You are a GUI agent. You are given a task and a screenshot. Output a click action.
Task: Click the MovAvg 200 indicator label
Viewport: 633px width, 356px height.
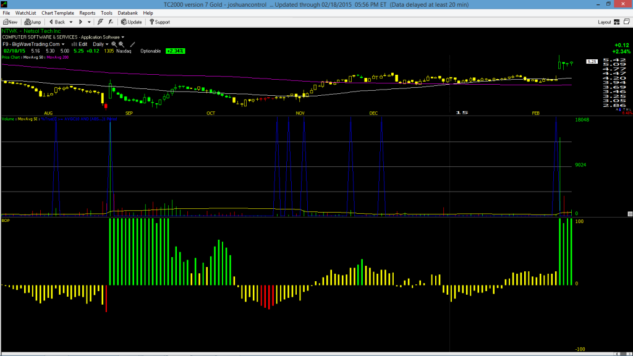(x=57, y=57)
